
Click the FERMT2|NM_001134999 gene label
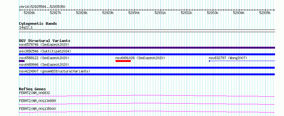coord(37,101)
